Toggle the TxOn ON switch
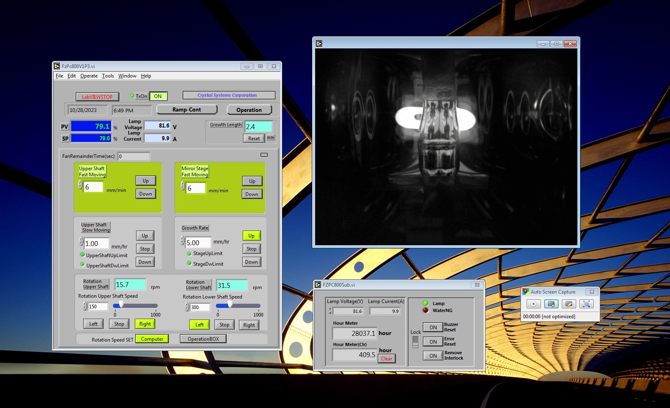Image resolution: width=670 pixels, height=408 pixels. pyautogui.click(x=158, y=96)
